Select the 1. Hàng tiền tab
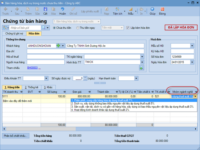Screen dimensions: 200x150 coord(12,87)
